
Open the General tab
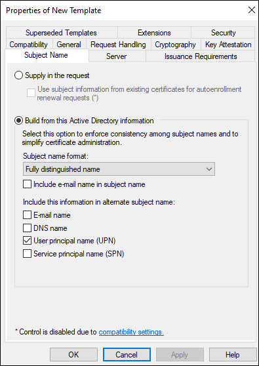click(x=69, y=45)
